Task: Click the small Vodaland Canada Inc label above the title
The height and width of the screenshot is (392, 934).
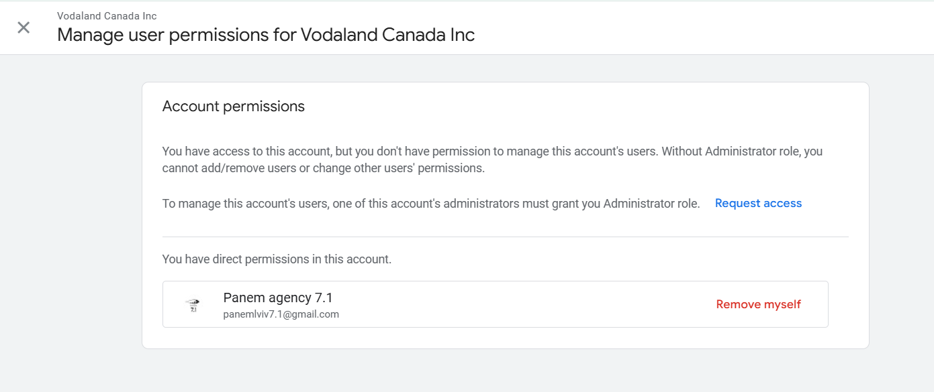Action: (107, 15)
